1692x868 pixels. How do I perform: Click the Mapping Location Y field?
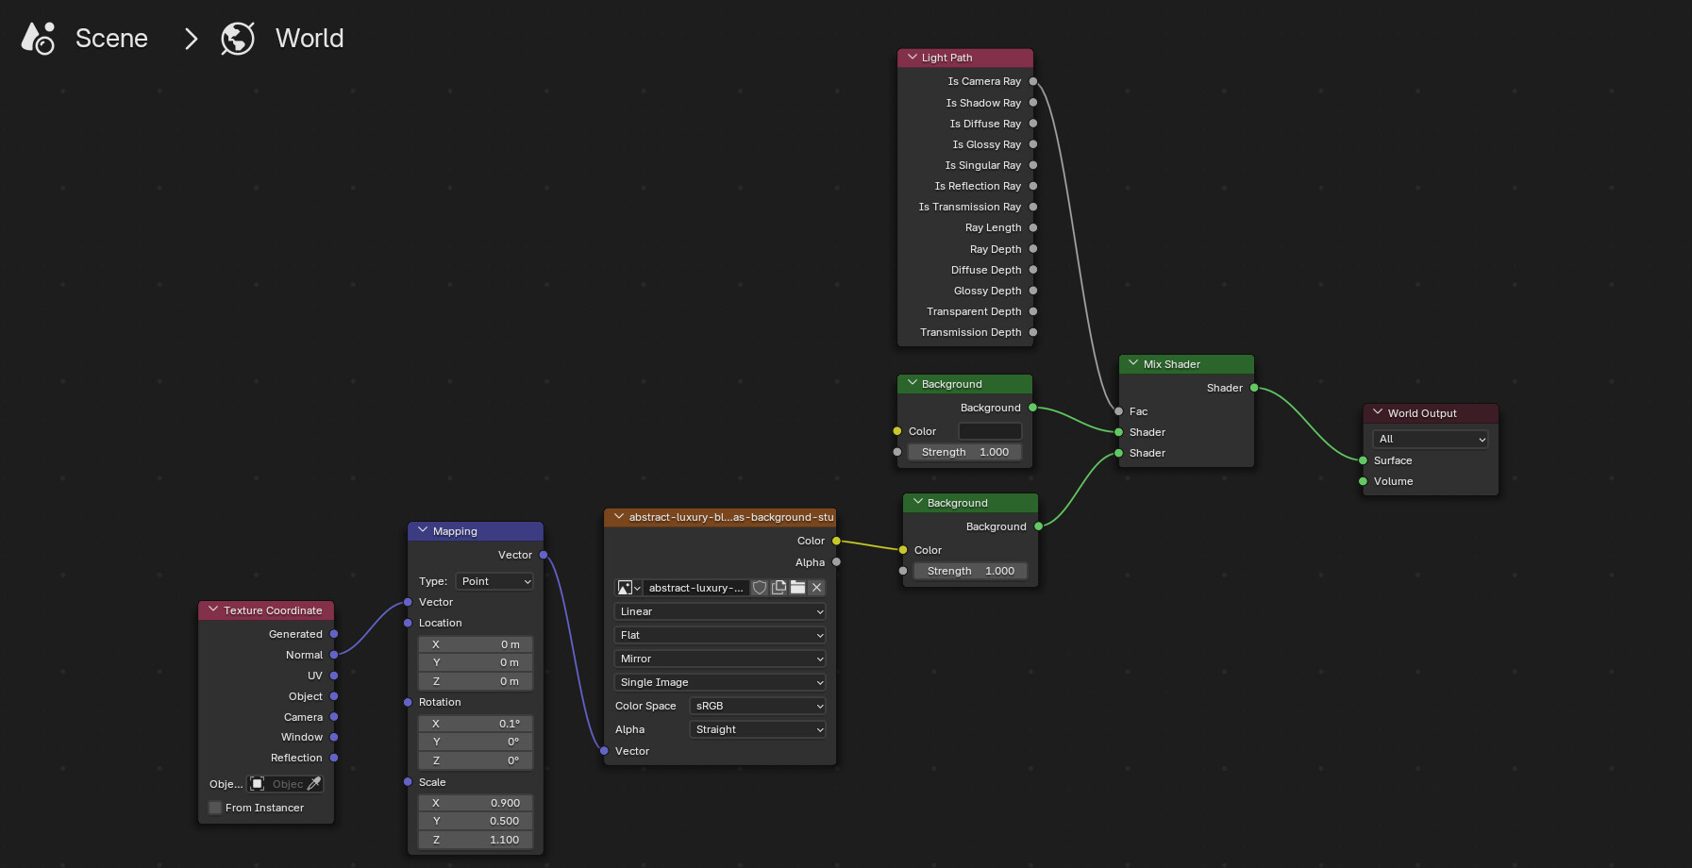(x=476, y=662)
